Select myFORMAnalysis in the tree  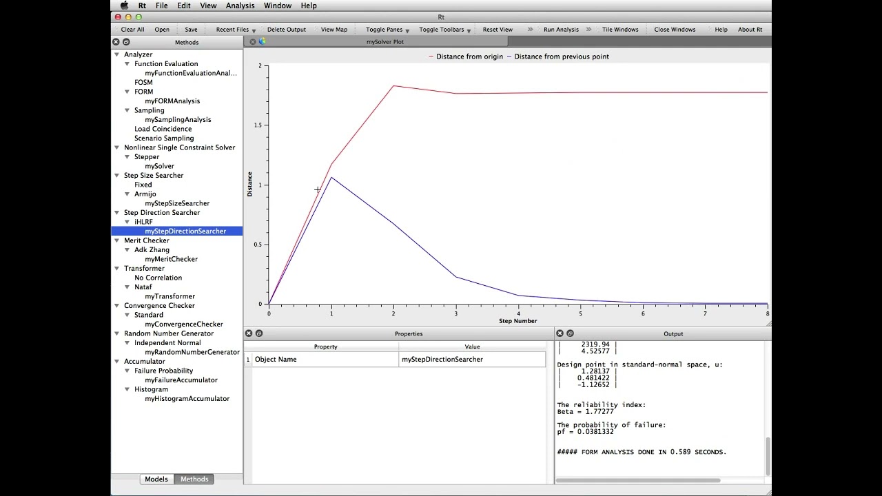(172, 101)
